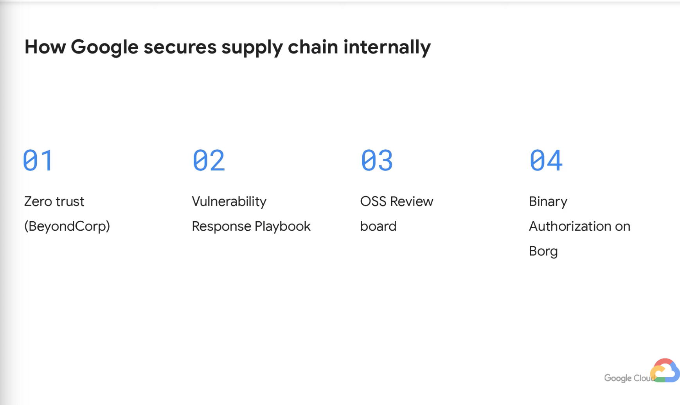Click the Google Cloud logo icon
680x405 pixels.
tap(665, 371)
